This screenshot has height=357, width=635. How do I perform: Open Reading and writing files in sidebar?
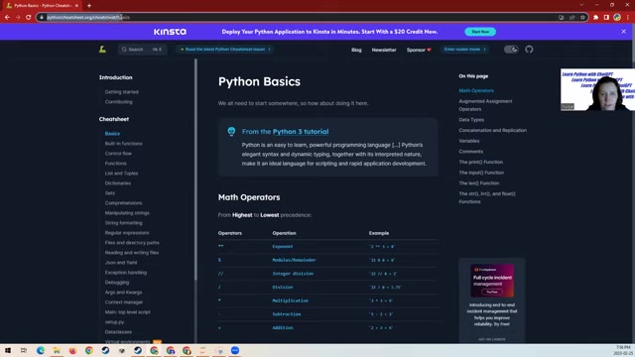pos(132,253)
